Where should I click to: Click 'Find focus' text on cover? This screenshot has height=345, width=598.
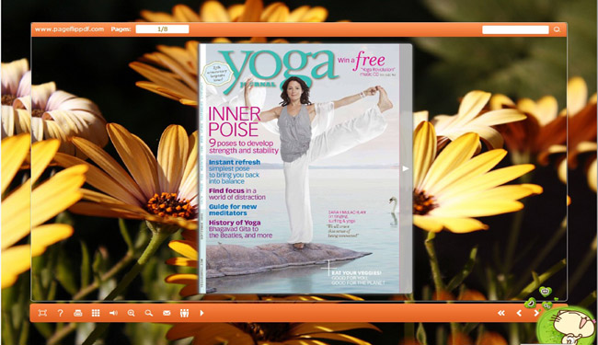click(x=226, y=190)
